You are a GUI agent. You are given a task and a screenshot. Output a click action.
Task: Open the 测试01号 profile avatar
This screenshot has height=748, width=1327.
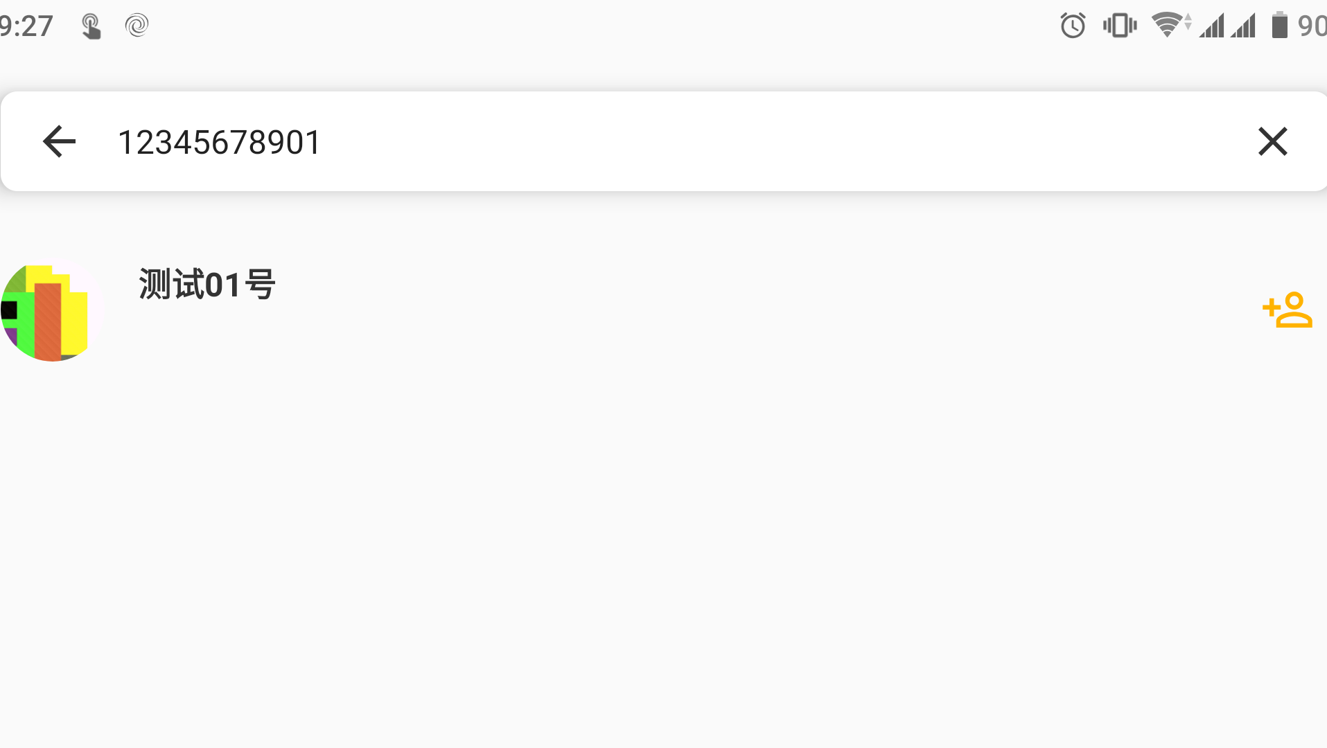(x=52, y=310)
